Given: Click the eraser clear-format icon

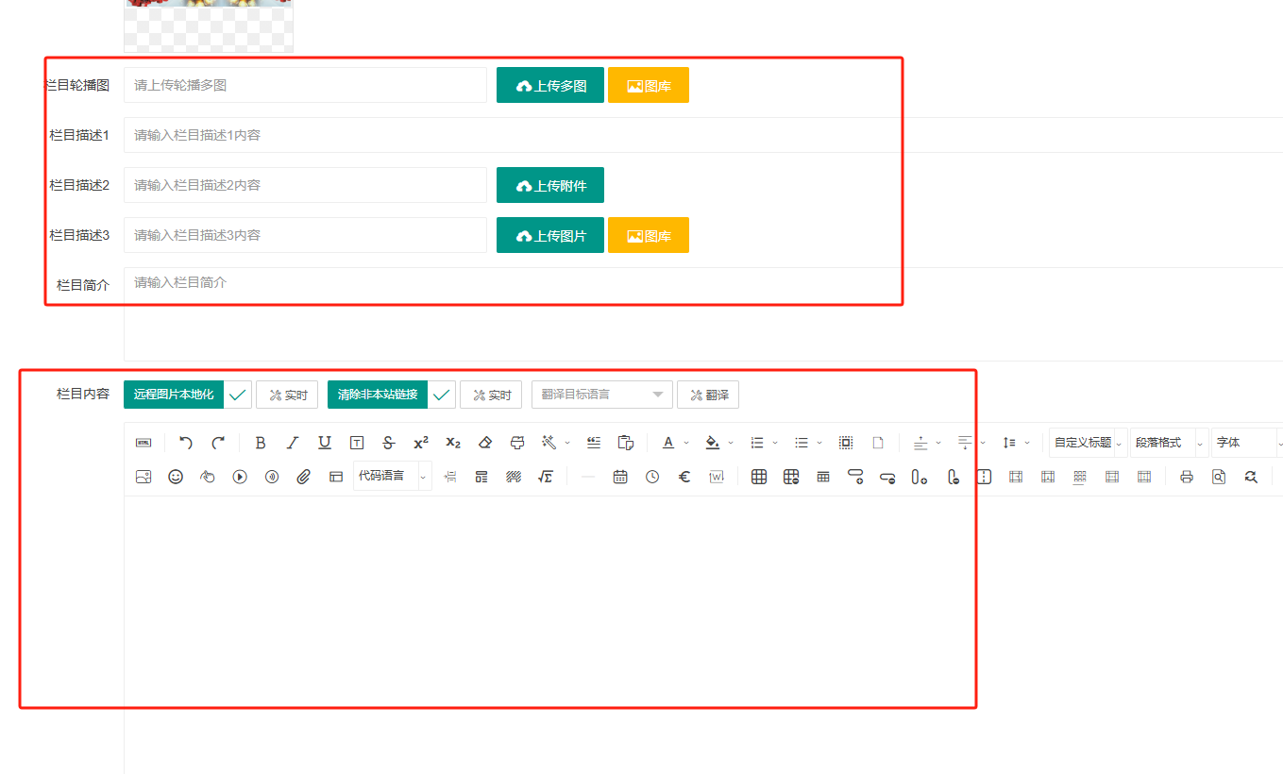Looking at the screenshot, I should point(485,443).
